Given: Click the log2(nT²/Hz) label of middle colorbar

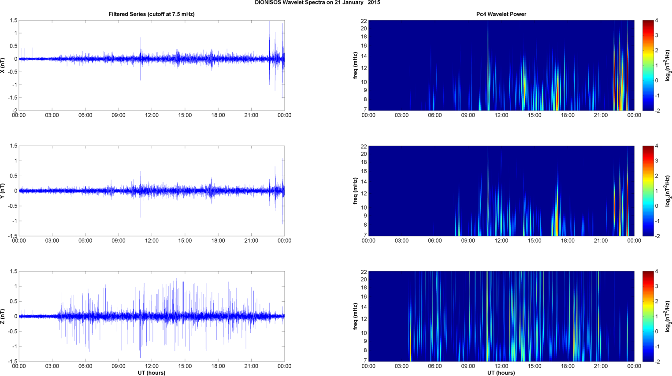Looking at the screenshot, I should 668,191.
